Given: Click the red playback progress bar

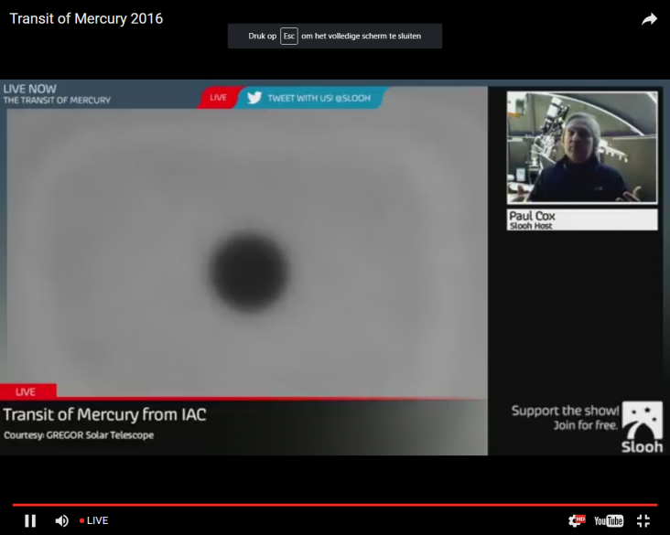Looking at the screenshot, I should pyautogui.click(x=335, y=505).
